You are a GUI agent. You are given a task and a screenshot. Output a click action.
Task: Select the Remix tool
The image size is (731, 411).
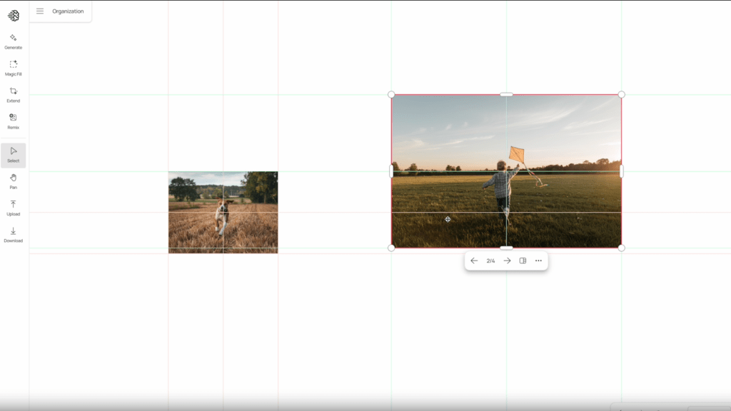(x=13, y=120)
